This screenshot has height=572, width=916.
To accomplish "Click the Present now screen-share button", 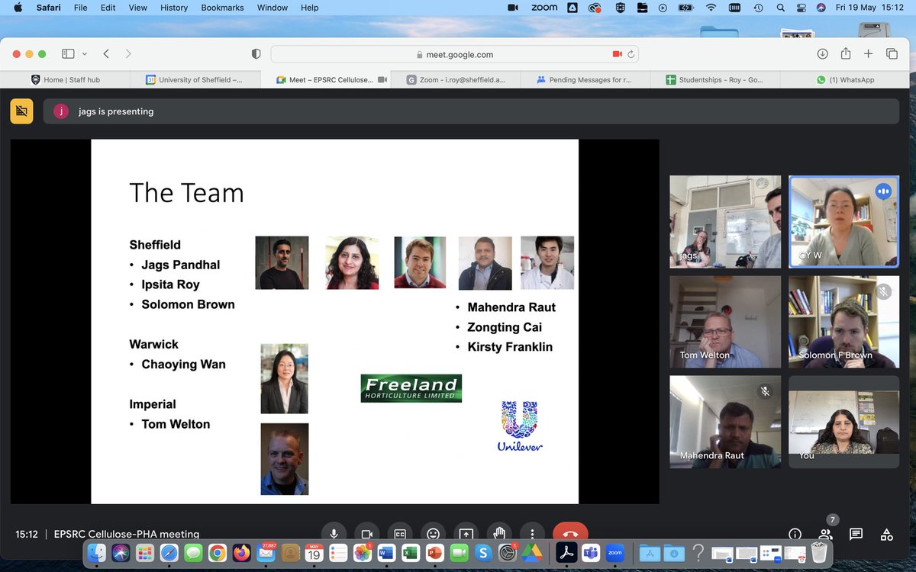I will 466,534.
